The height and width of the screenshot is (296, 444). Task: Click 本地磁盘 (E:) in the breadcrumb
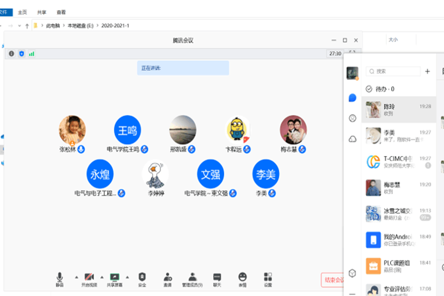coord(80,26)
